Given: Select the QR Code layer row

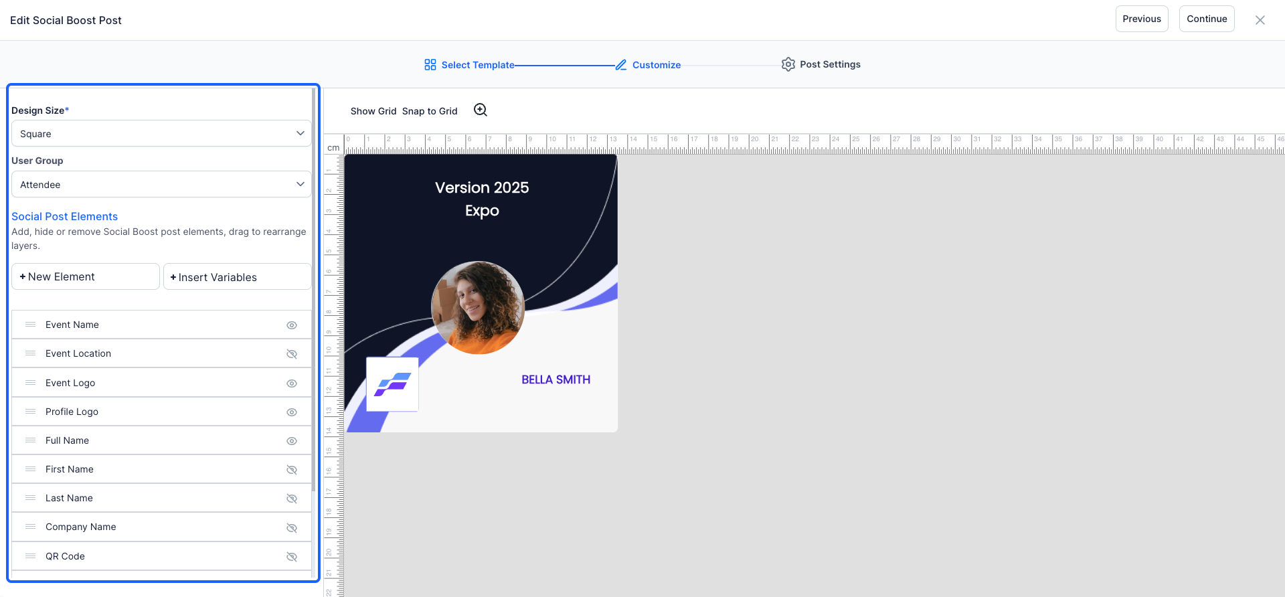Looking at the screenshot, I should point(161,556).
